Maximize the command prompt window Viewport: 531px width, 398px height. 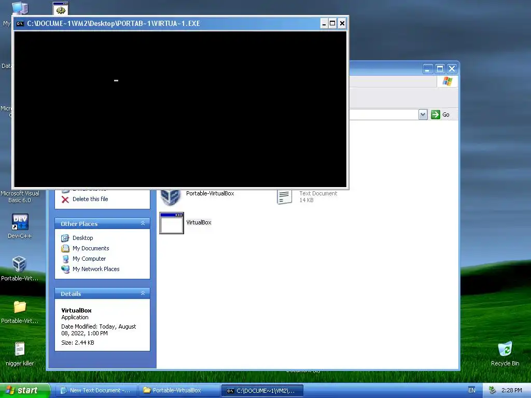[x=332, y=23]
